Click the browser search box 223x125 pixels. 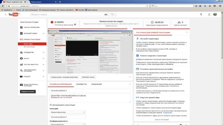(172, 6)
